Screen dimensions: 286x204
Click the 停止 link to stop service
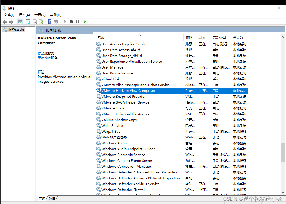41,53
